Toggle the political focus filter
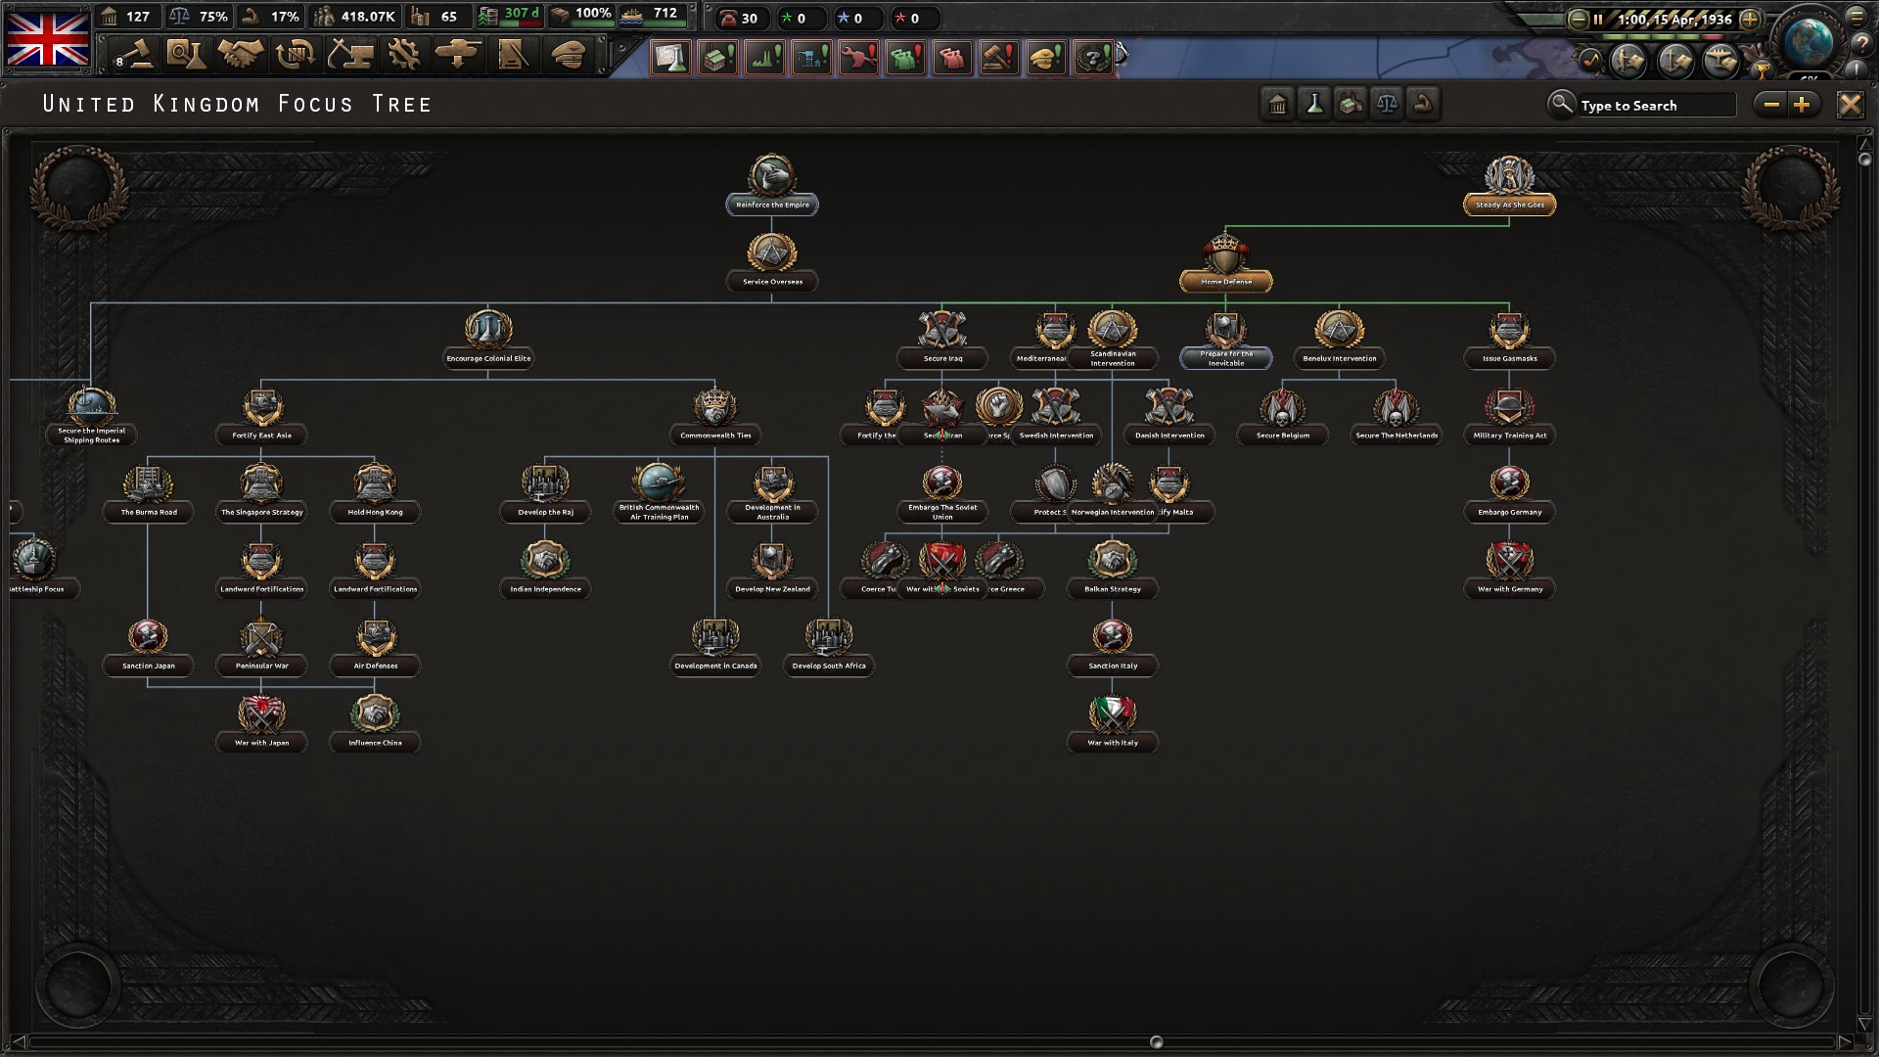 [1277, 104]
